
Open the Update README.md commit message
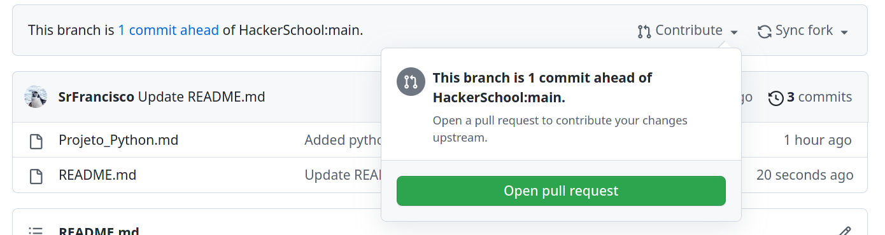pos(201,97)
